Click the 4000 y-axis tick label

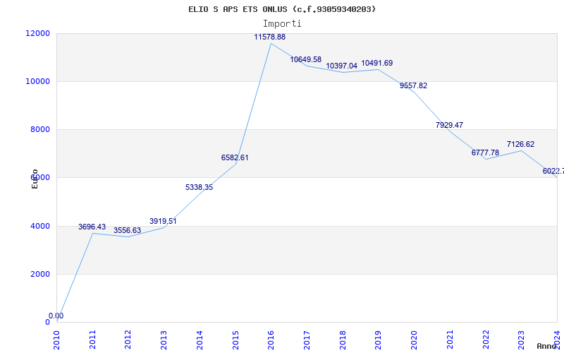coord(39,226)
